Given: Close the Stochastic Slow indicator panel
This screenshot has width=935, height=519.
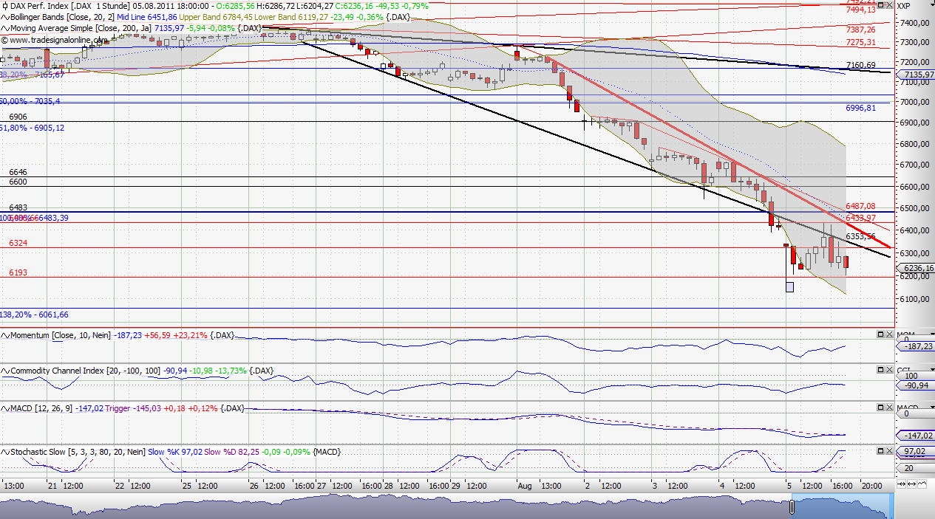Looking at the screenshot, I should [x=889, y=449].
